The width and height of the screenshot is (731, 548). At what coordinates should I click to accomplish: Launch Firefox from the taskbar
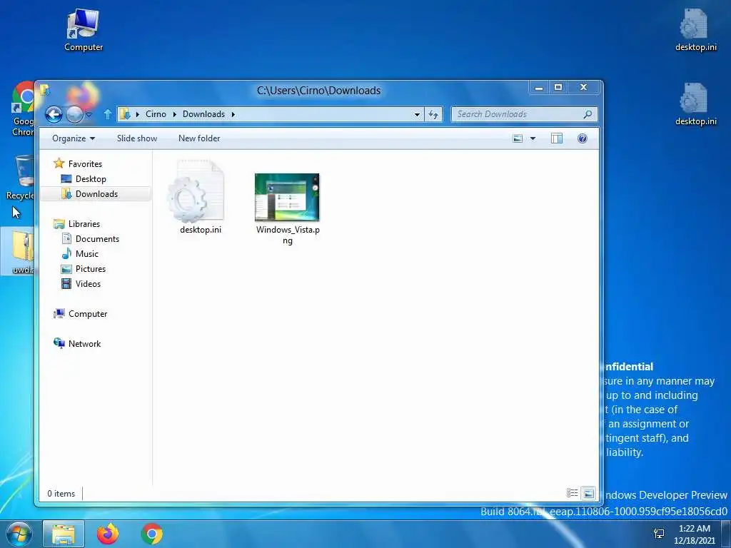108,534
